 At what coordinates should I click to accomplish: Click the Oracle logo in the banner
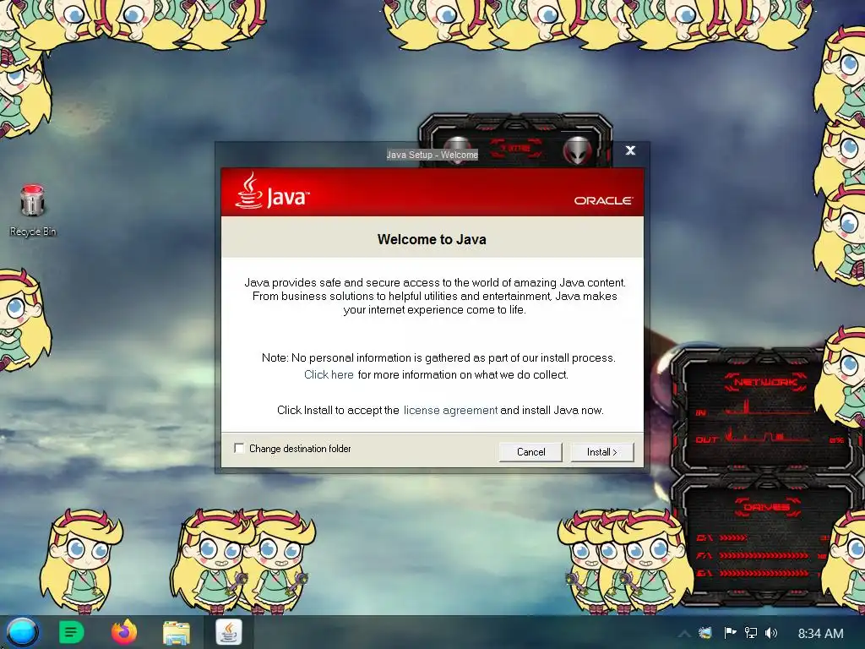pos(603,200)
